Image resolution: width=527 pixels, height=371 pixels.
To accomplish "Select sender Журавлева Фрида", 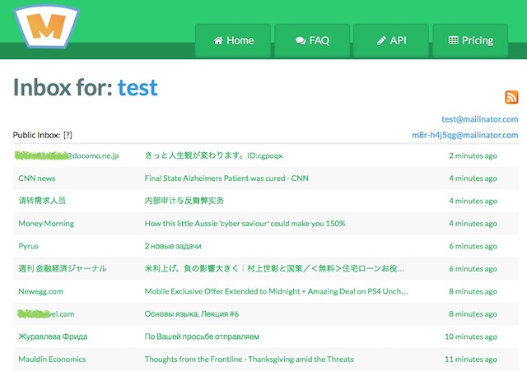I will (53, 336).
